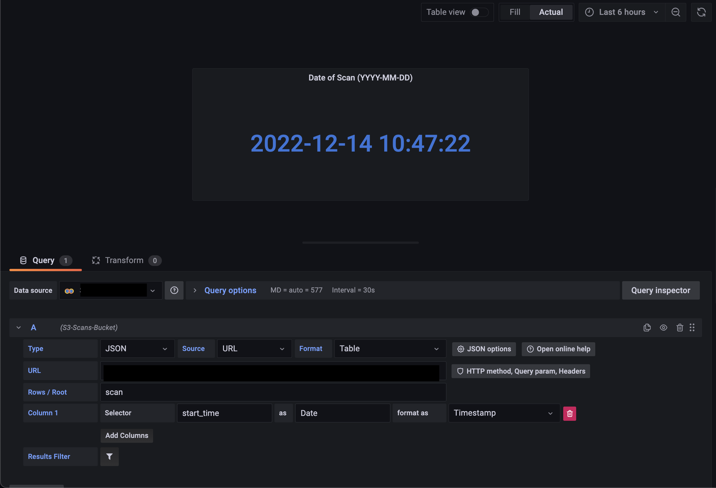Open the Last 6 hours time picker
This screenshot has height=488, width=716.
coord(621,12)
